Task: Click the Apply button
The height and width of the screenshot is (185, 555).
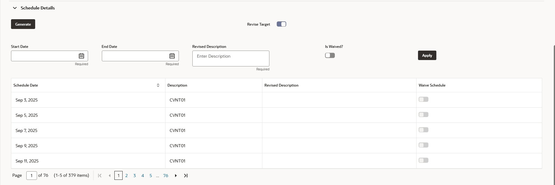Action: click(x=427, y=55)
